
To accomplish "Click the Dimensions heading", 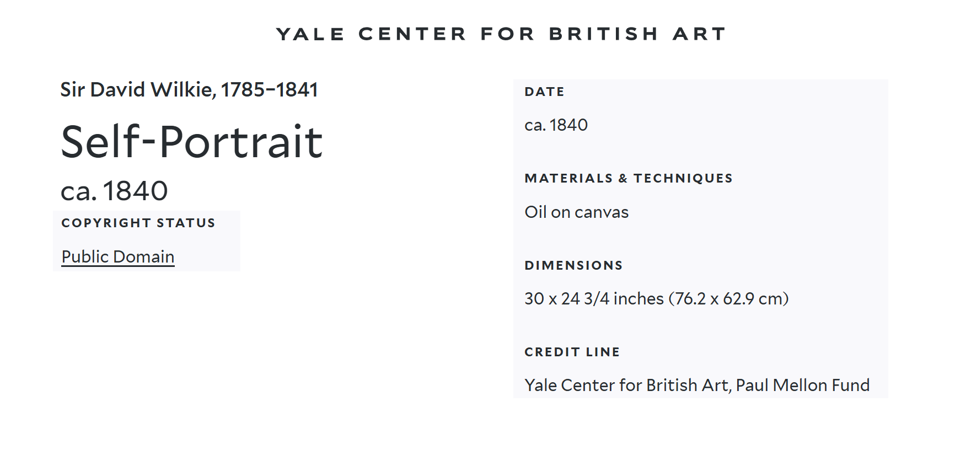I will [573, 265].
